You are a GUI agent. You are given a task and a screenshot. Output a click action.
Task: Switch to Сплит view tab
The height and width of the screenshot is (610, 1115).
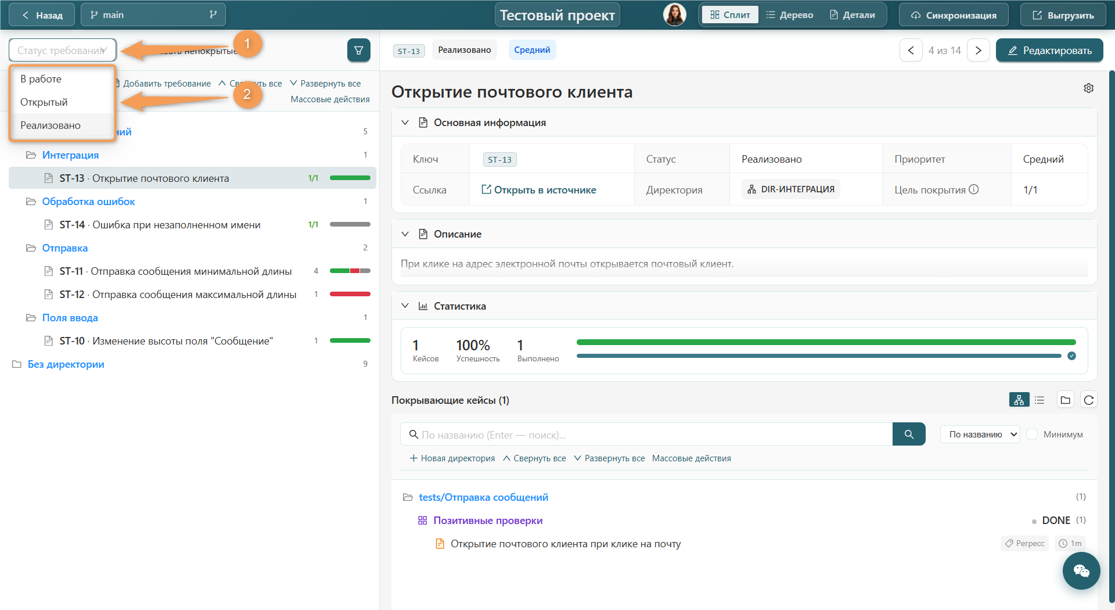click(x=730, y=15)
